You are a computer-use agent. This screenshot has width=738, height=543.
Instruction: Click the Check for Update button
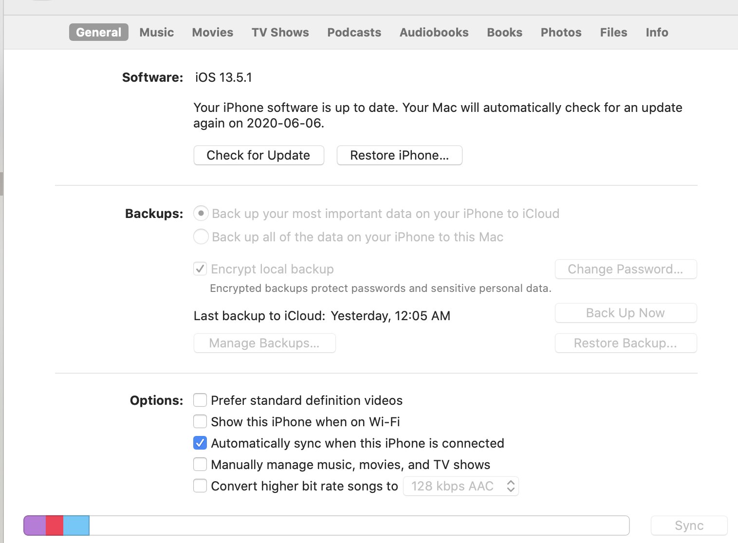click(x=258, y=155)
